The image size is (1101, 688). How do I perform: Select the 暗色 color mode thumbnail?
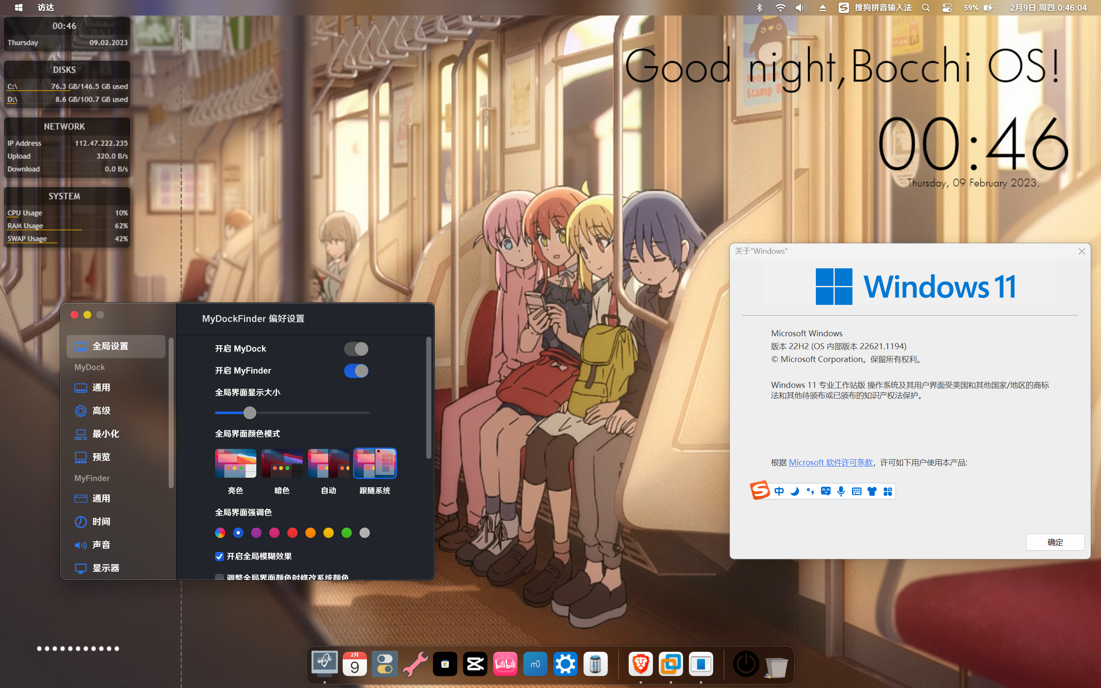(x=282, y=463)
